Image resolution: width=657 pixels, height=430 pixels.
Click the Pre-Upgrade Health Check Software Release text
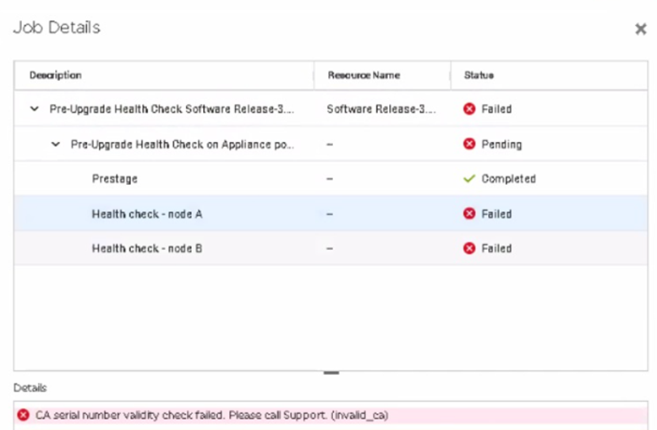click(172, 109)
